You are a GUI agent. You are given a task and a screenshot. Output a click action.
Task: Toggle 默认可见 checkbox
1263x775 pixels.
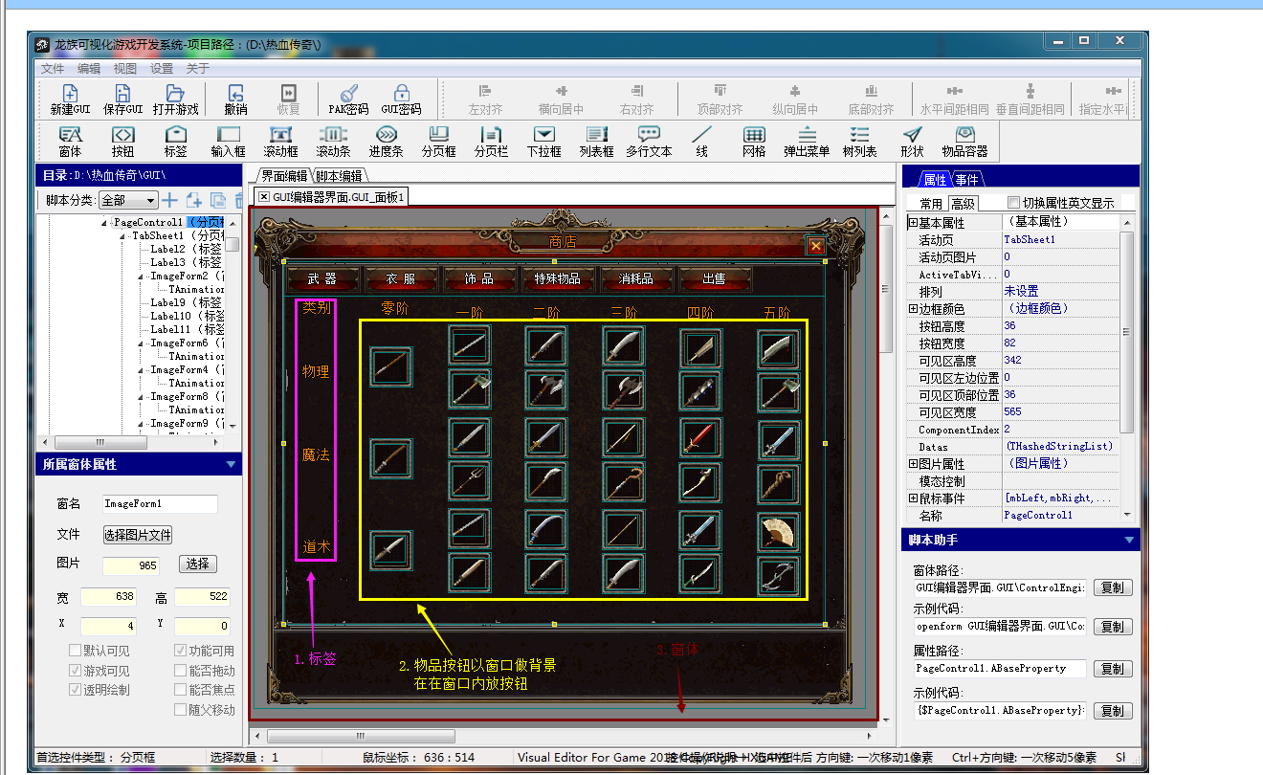pyautogui.click(x=75, y=651)
